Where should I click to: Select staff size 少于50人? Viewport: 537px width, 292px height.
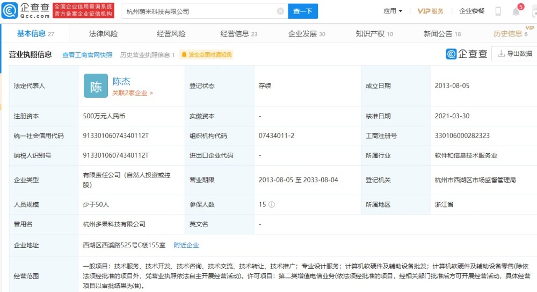click(96, 204)
